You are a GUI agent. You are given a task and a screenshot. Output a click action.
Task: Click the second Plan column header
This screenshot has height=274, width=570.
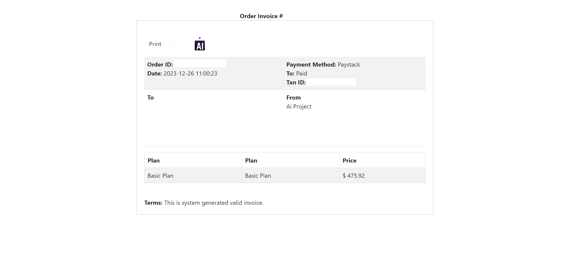click(251, 161)
